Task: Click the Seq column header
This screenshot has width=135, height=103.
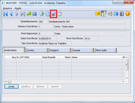Action: click(x=10, y=57)
